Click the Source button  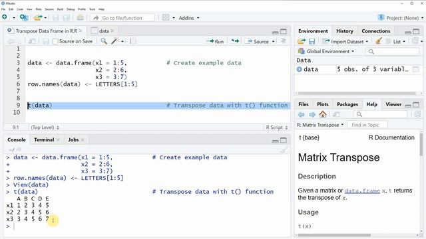click(x=258, y=41)
